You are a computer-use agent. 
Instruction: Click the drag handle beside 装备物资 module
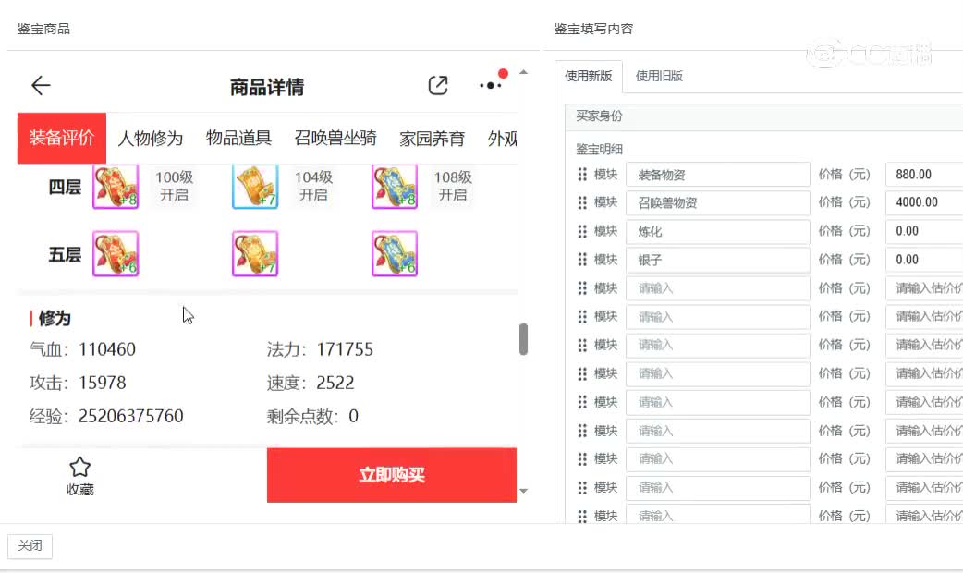point(582,174)
